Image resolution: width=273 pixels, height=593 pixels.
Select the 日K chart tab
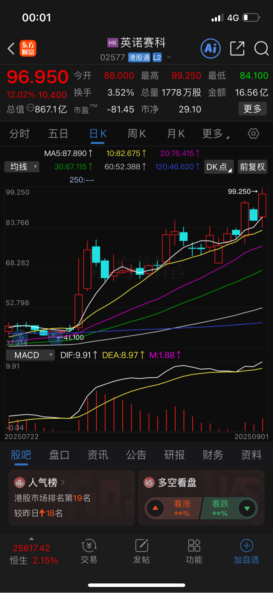(98, 134)
